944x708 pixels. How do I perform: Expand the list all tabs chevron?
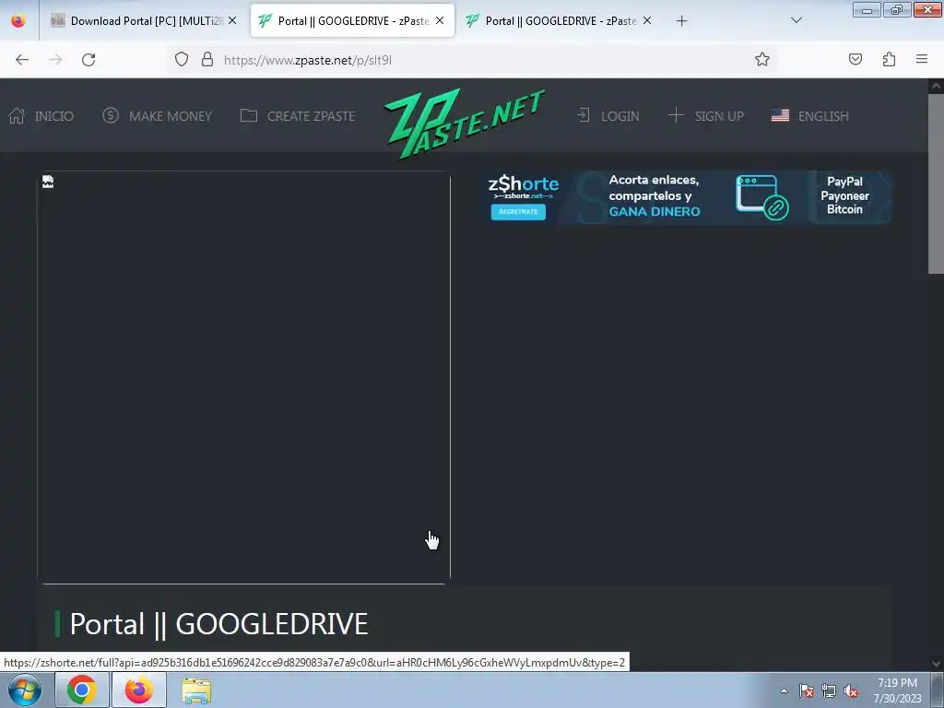pos(796,20)
